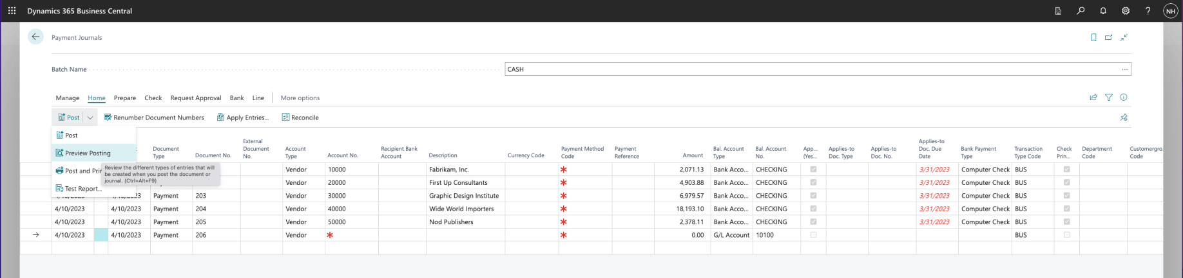The image size is (1183, 278).
Task: Switch to the Prepare tab
Action: pyautogui.click(x=124, y=98)
